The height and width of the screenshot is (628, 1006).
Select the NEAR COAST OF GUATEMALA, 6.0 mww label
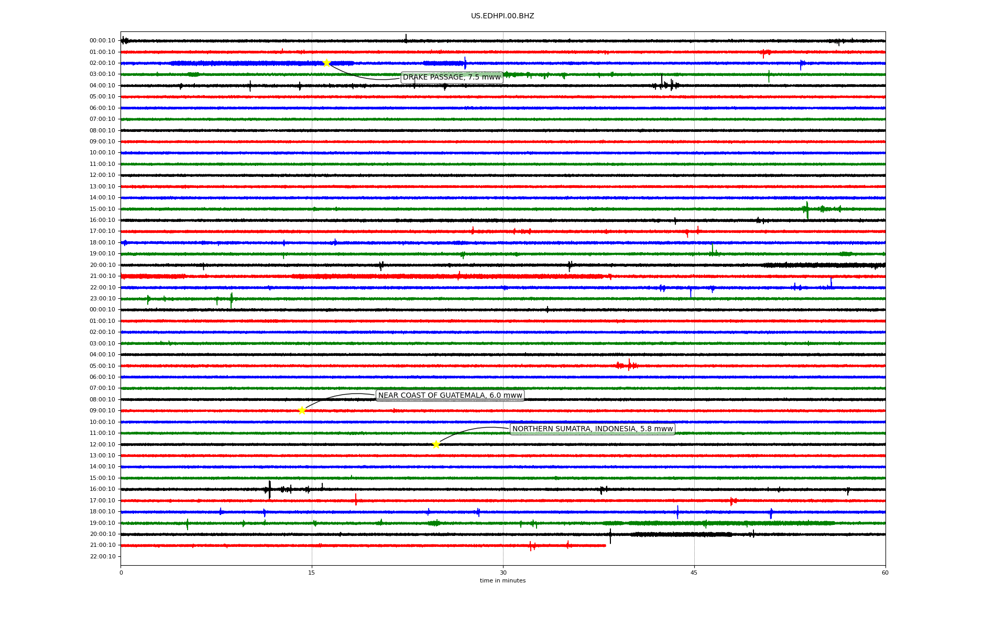[x=450, y=396]
